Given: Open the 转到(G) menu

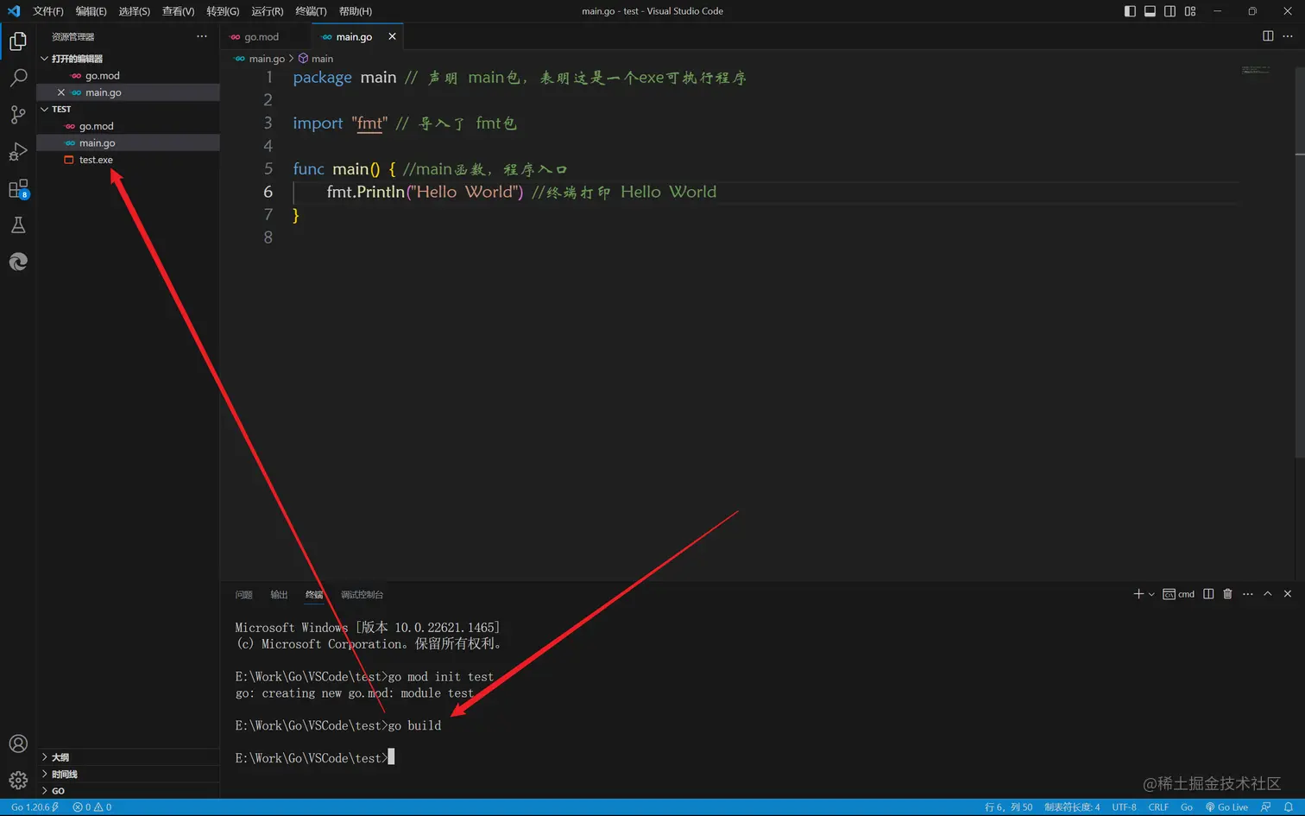Looking at the screenshot, I should click(x=223, y=11).
